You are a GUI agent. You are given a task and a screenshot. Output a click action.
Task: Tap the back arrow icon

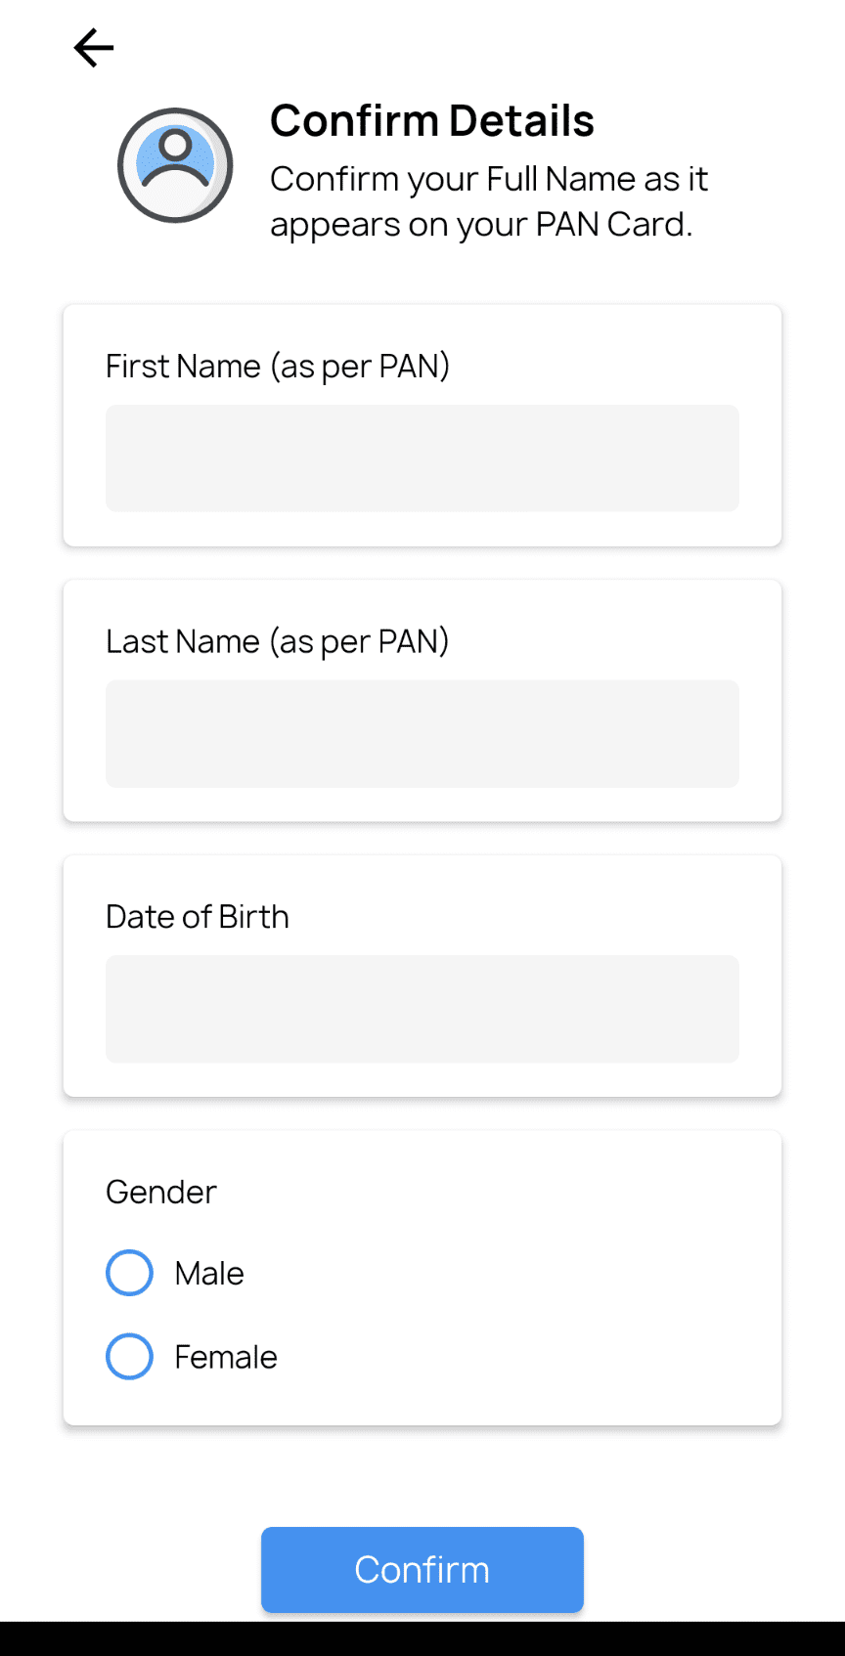point(94,48)
